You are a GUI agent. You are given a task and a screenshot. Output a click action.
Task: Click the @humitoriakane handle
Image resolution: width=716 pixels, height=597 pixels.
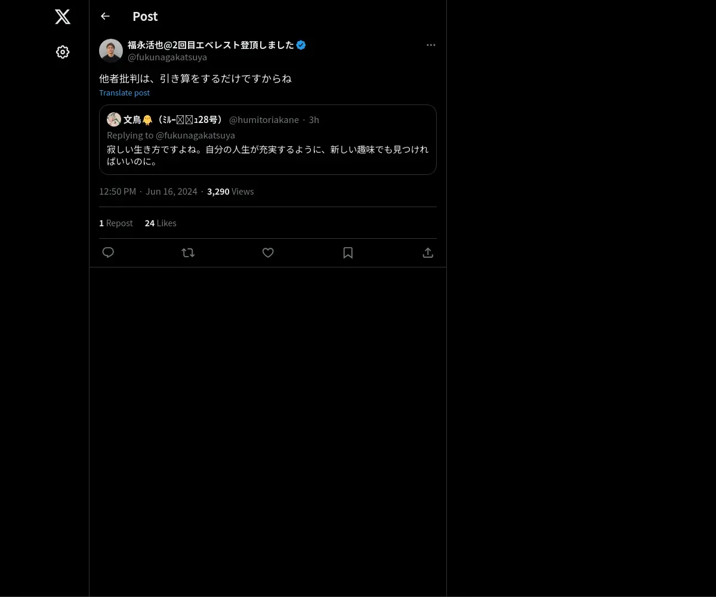(x=264, y=119)
